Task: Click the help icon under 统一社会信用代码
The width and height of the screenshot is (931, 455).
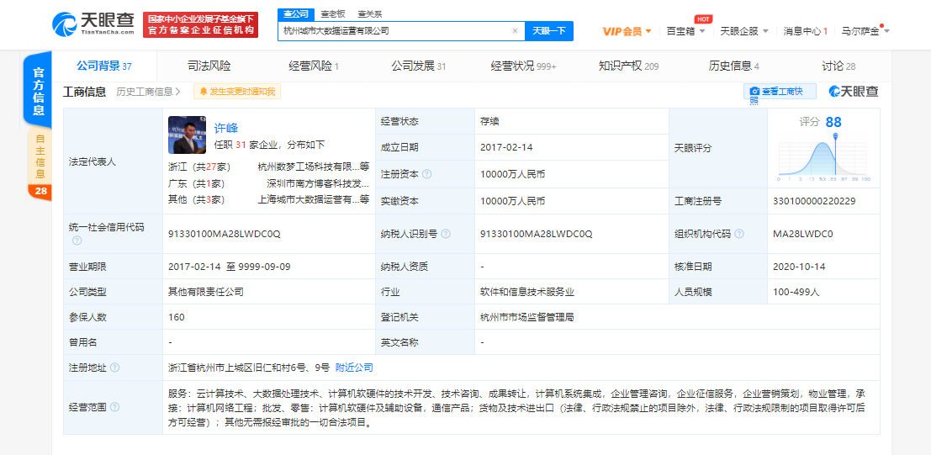Action: (x=77, y=241)
